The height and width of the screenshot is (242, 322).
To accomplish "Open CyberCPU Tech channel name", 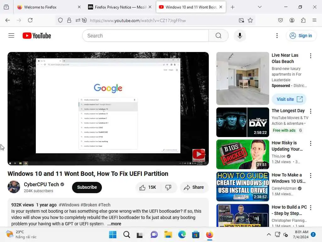I will 41,184.
